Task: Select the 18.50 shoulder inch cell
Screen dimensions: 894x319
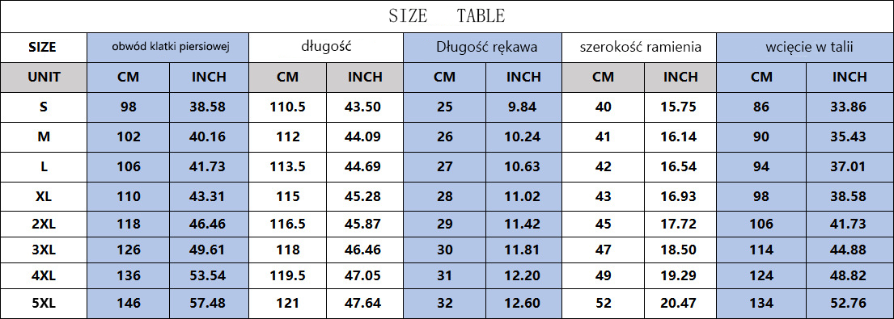Action: [680, 250]
